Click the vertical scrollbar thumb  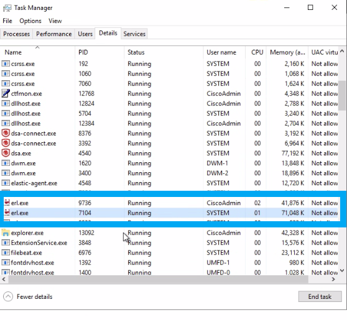pos(342,95)
